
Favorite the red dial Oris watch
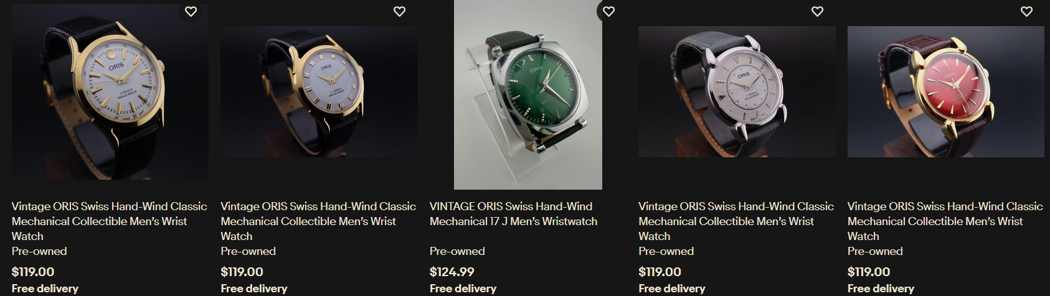coord(1027,11)
